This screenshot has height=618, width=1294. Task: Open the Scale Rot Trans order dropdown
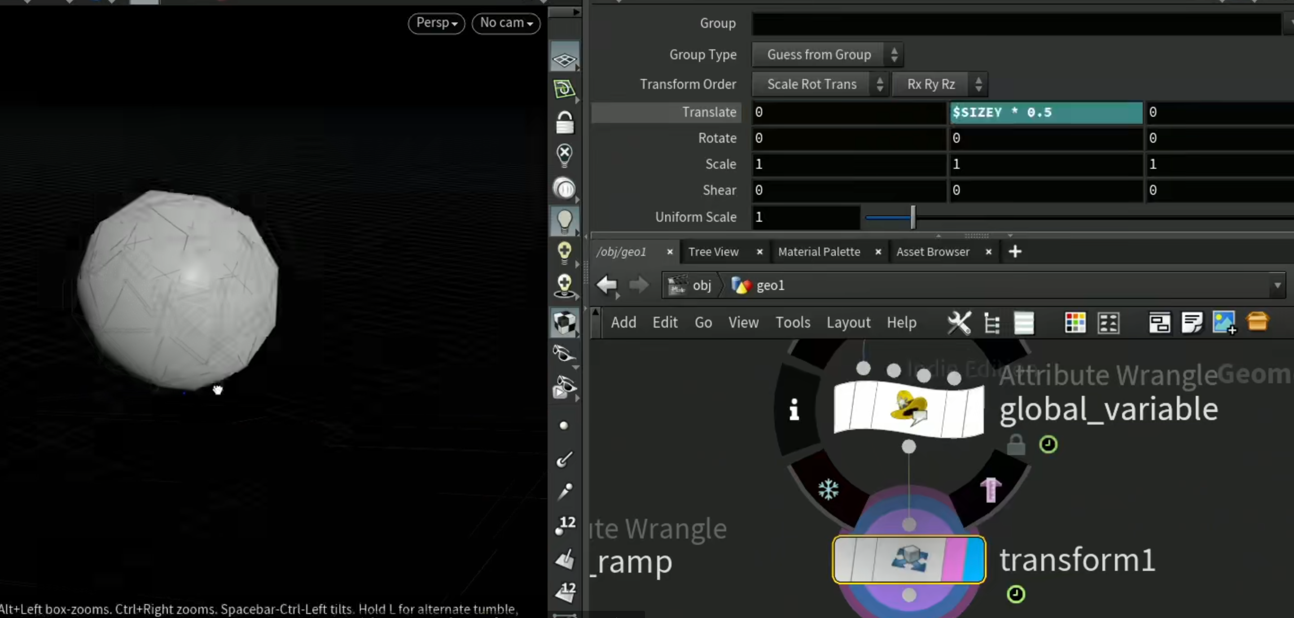tap(820, 84)
